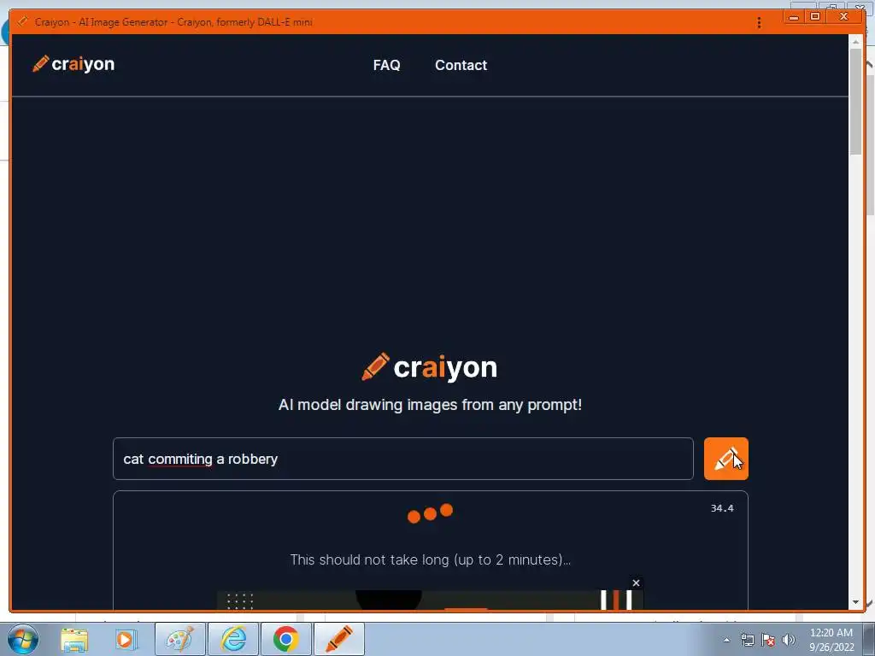875x656 pixels.
Task: Click the network icon in the tray
Action: pyautogui.click(x=747, y=640)
